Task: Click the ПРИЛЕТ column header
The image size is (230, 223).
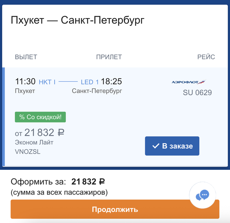Action: point(109,57)
